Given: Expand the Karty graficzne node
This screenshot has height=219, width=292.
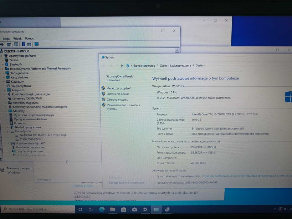Looking at the screenshot, I should pyautogui.click(x=3, y=73).
